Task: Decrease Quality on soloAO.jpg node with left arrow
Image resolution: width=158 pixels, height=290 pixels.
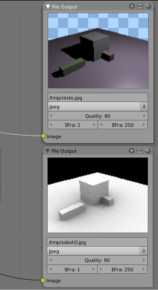Action: tap(51, 260)
